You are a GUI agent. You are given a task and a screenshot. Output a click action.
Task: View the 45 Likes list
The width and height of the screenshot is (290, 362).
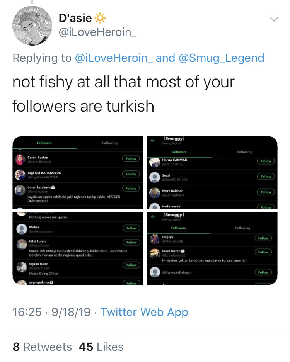click(101, 347)
